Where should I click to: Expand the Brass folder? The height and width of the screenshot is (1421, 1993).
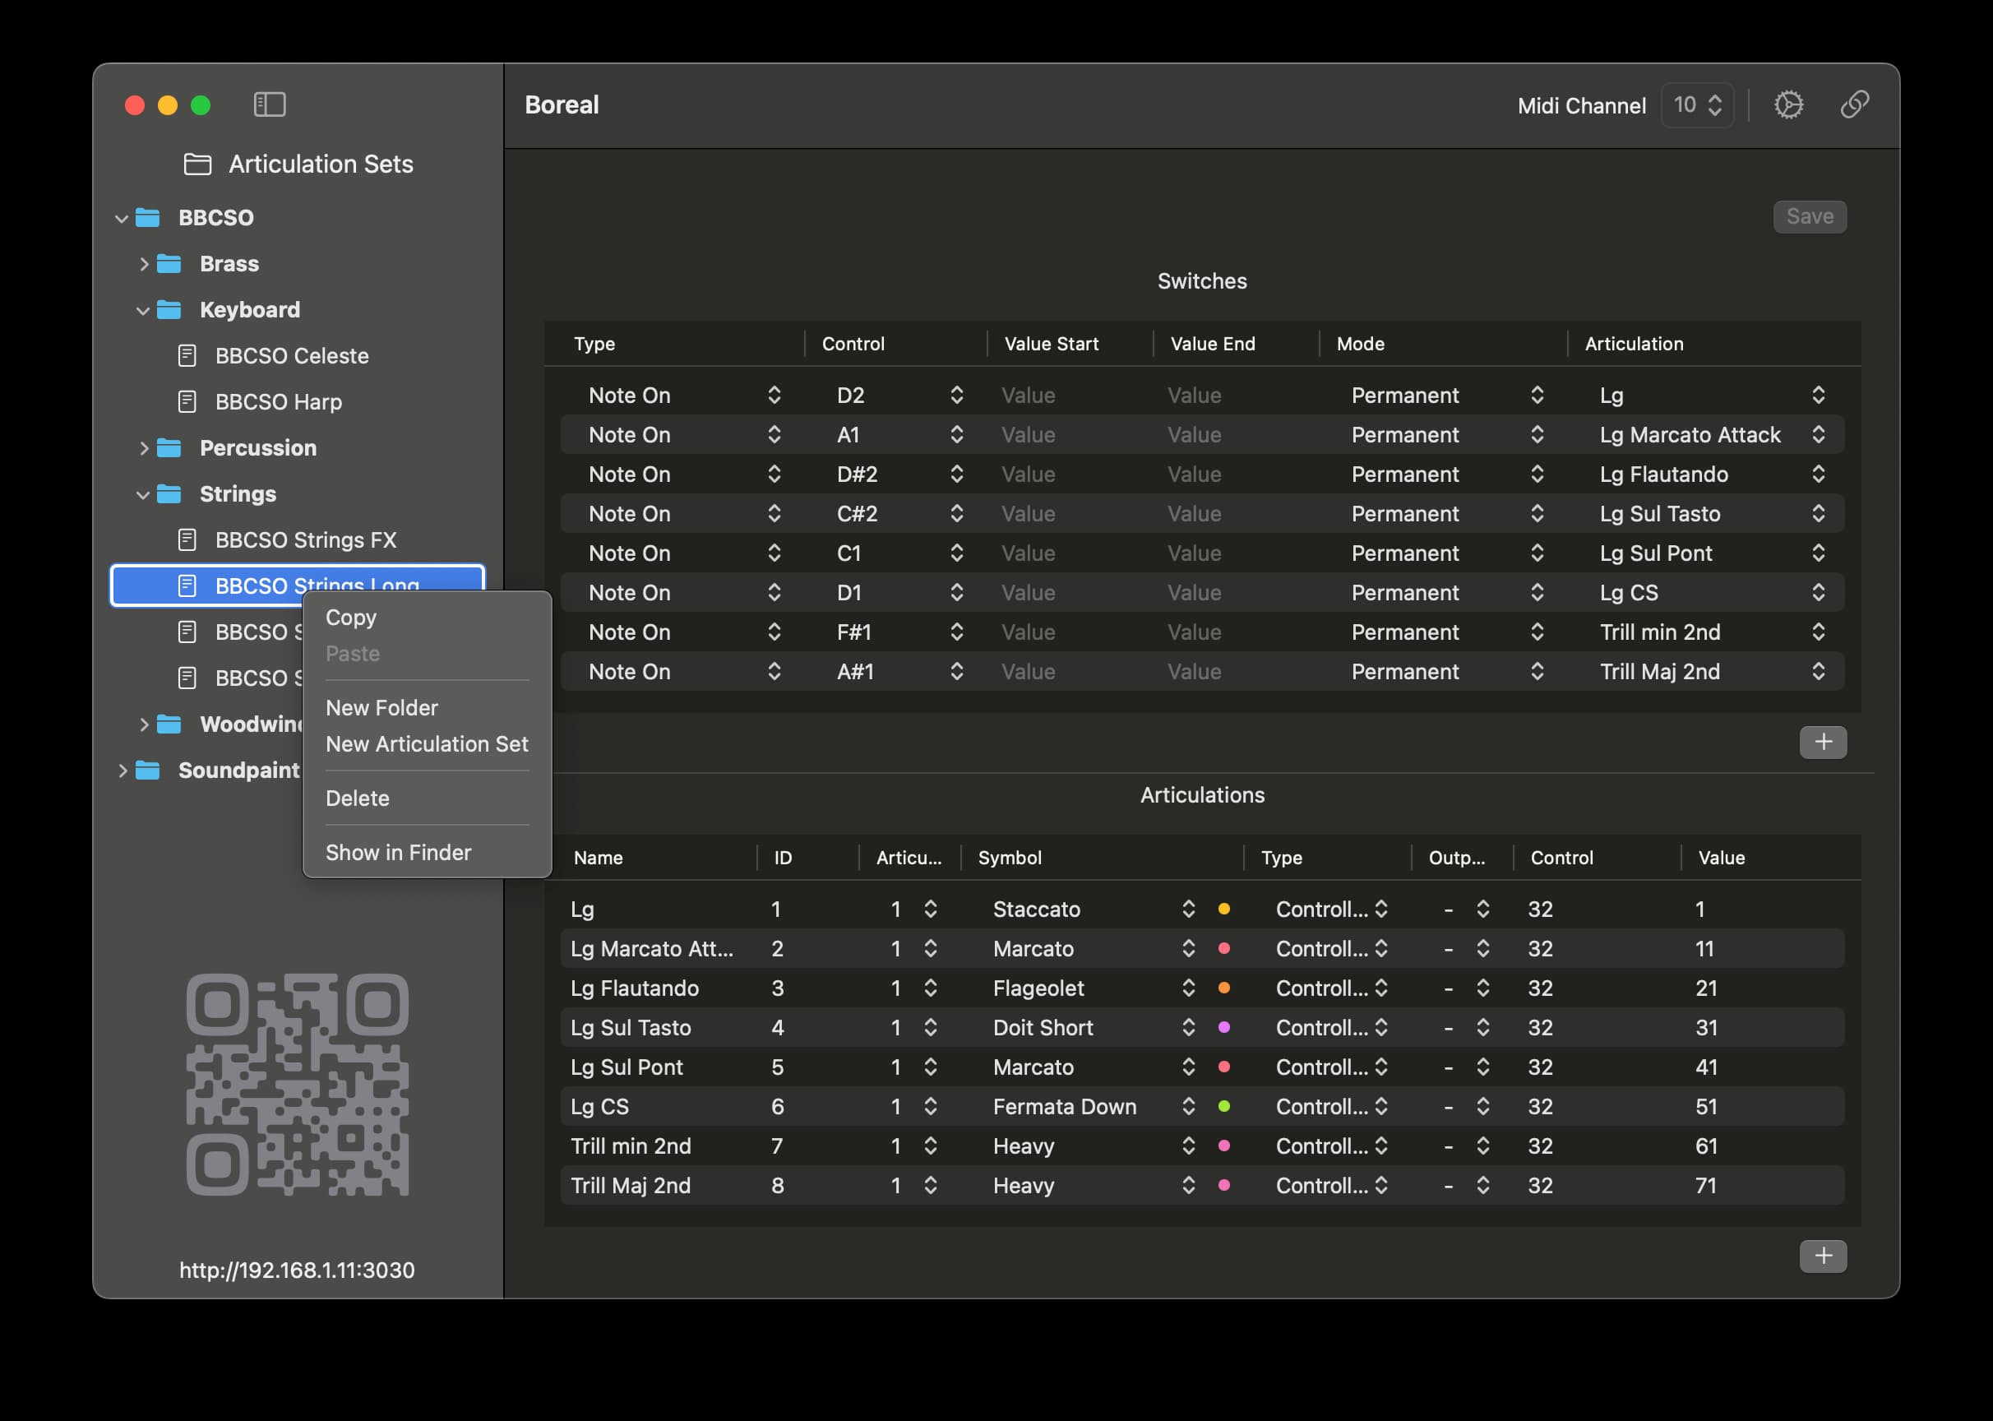coord(144,263)
